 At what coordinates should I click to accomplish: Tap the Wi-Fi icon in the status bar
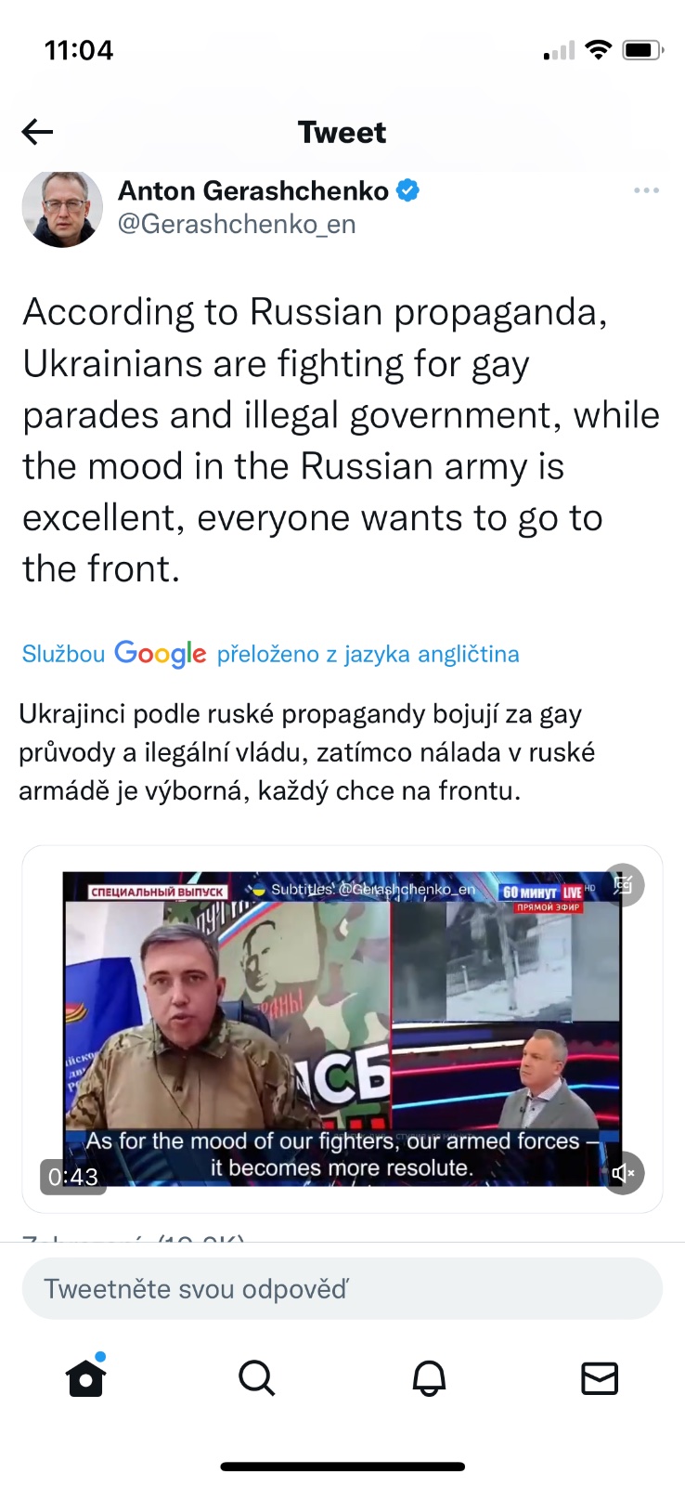pyautogui.click(x=599, y=50)
